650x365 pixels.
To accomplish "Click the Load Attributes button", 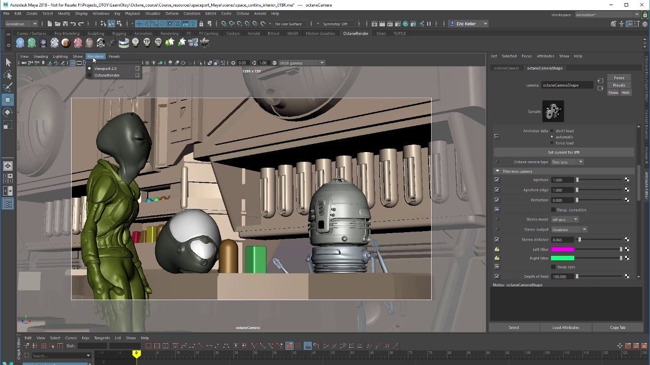I will (566, 327).
